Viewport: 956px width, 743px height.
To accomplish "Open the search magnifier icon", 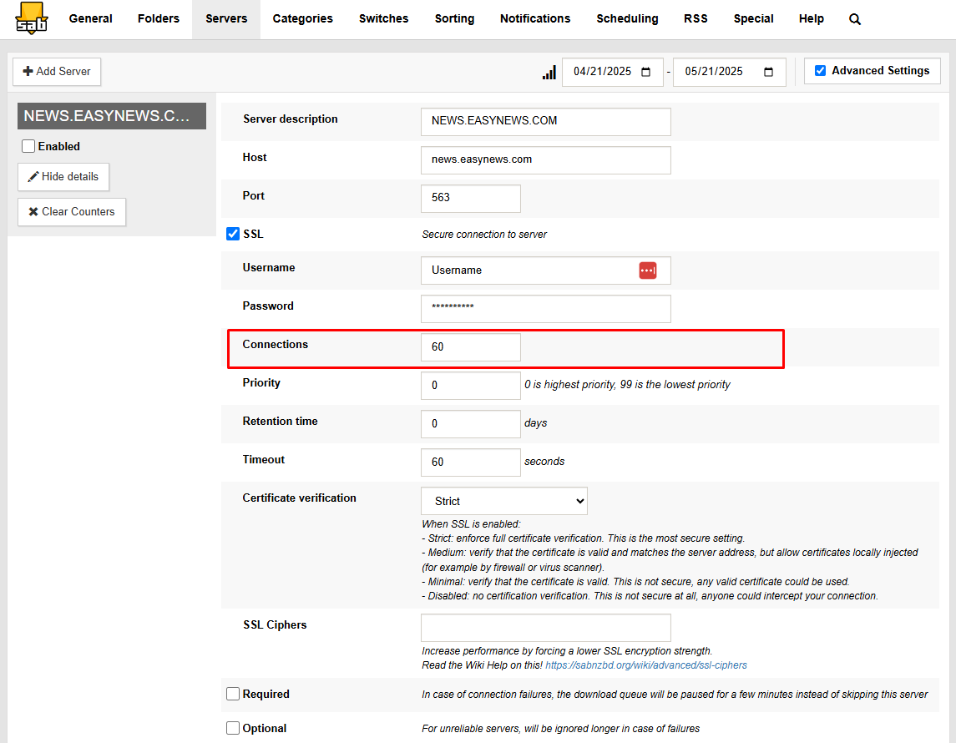I will pyautogui.click(x=855, y=19).
